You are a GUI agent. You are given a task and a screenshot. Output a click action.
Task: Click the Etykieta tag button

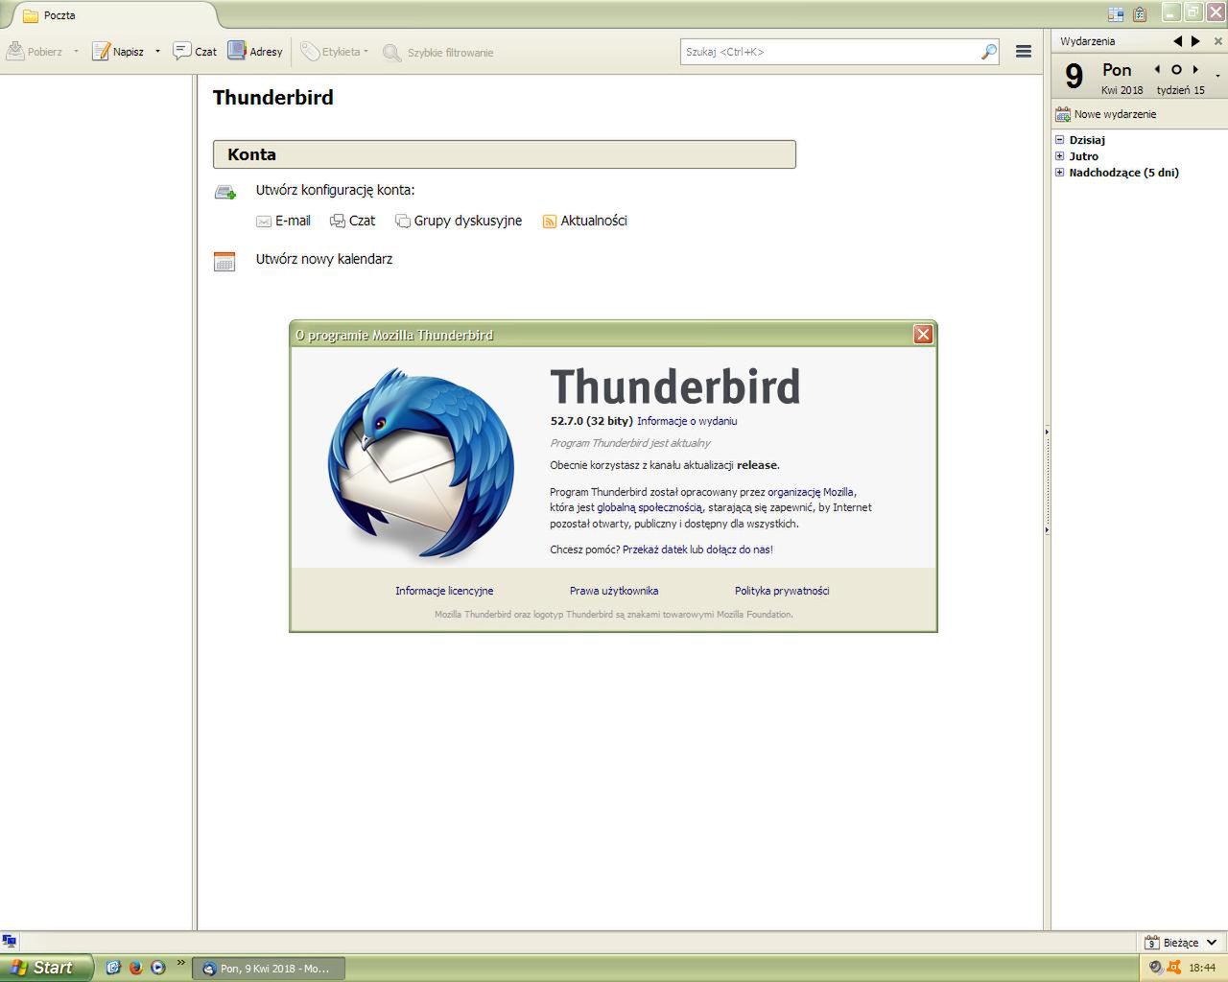click(x=334, y=52)
